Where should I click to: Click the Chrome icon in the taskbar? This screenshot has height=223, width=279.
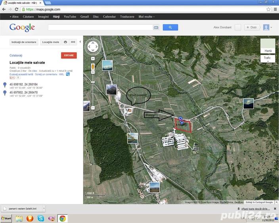tap(63, 218)
